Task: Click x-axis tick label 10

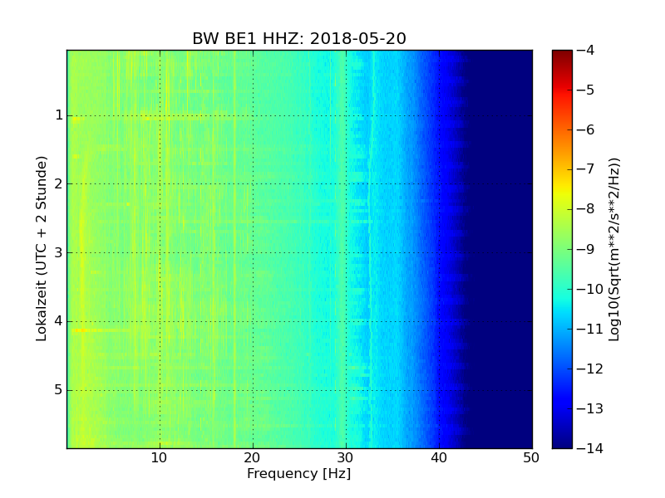Action: click(x=159, y=458)
